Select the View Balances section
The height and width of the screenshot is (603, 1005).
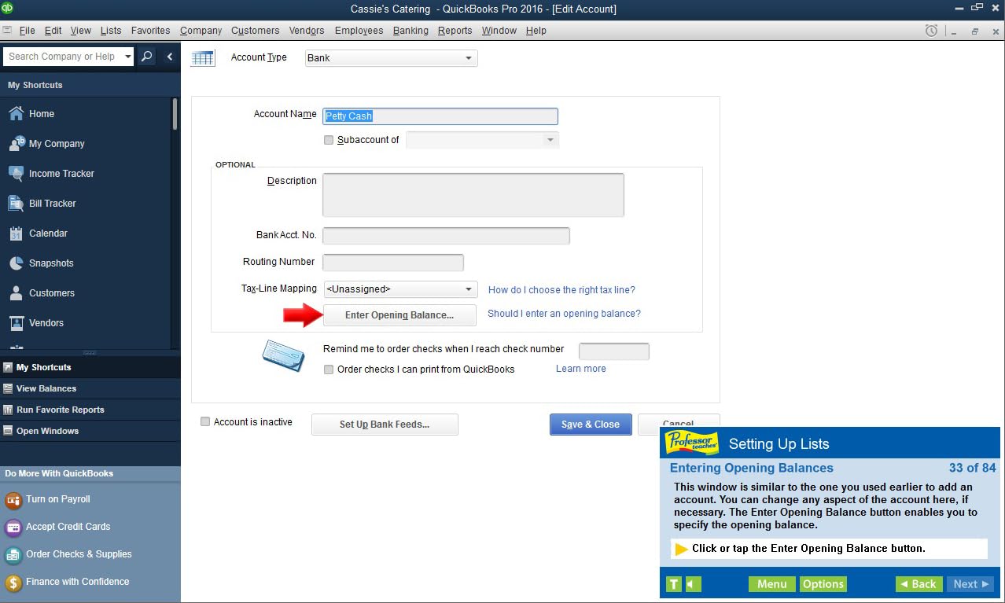90,388
